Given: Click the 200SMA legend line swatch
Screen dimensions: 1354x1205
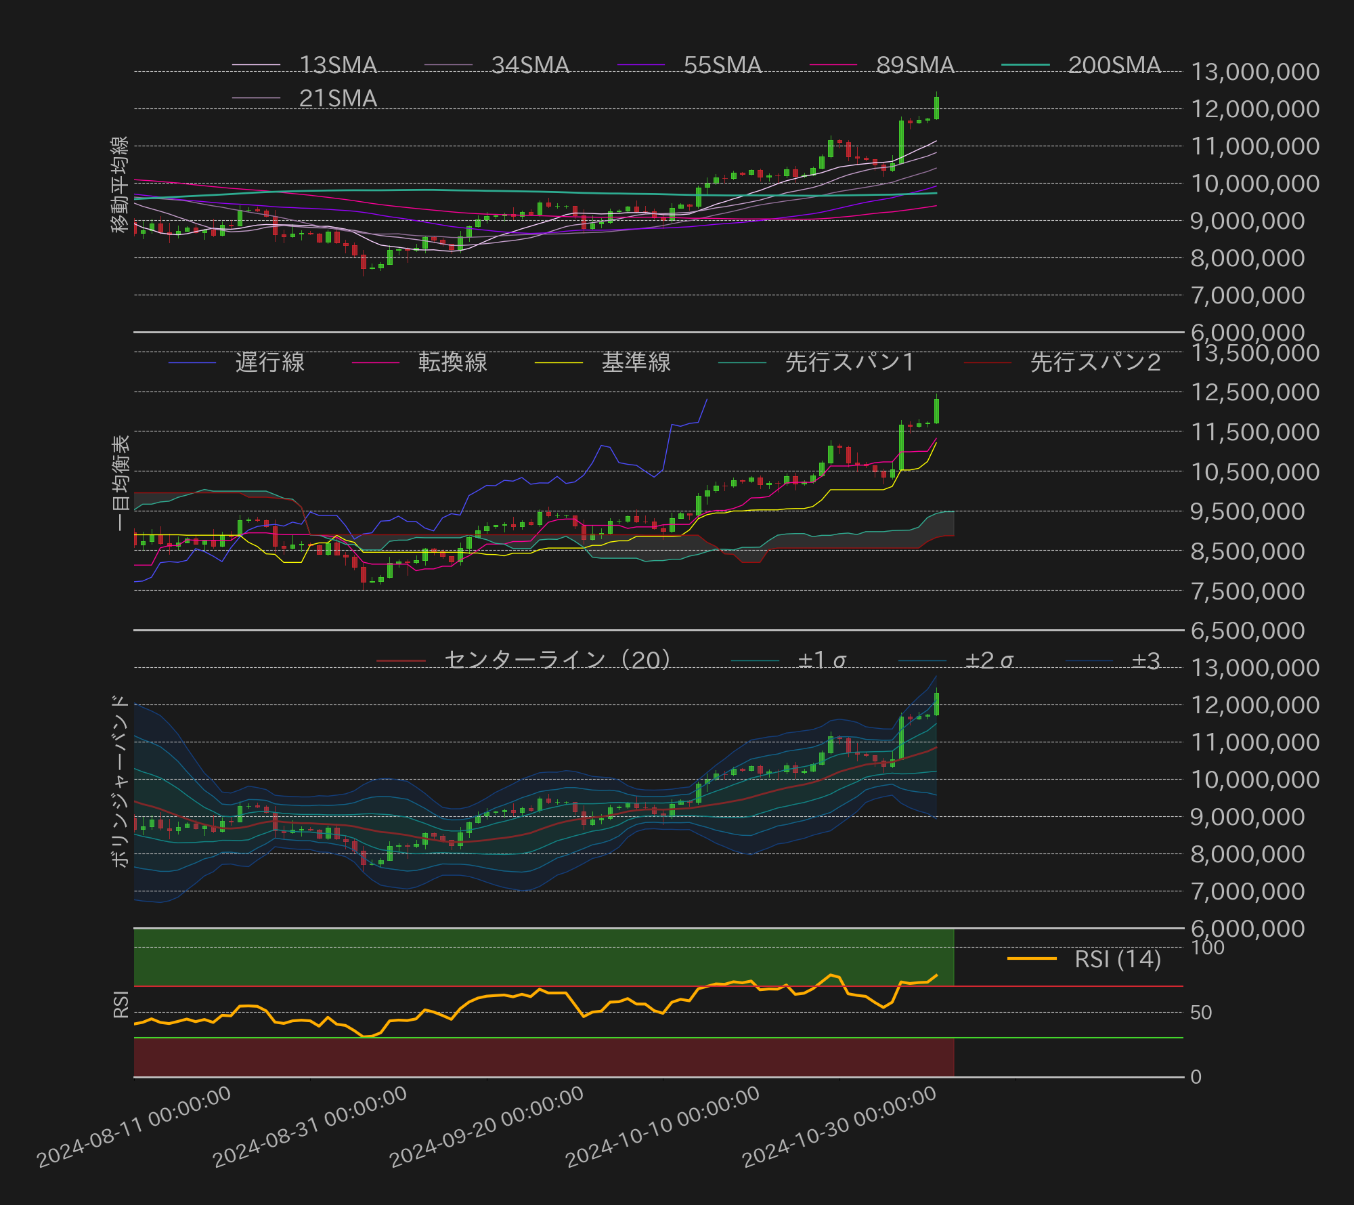Looking at the screenshot, I should coord(1025,65).
